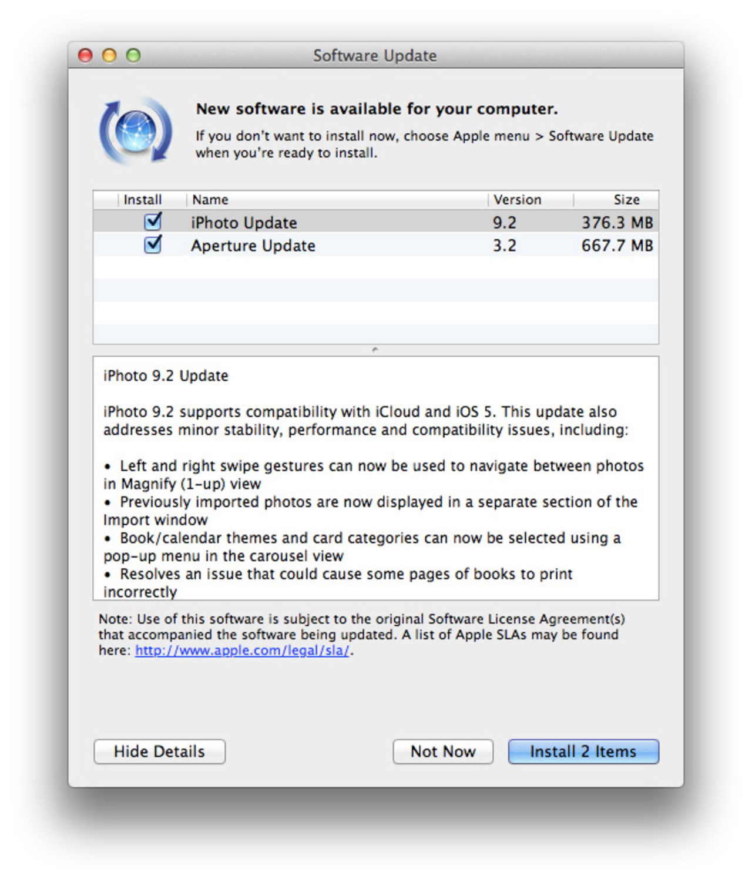
Task: Uncheck the Aperture Update checkbox
Action: click(x=152, y=245)
